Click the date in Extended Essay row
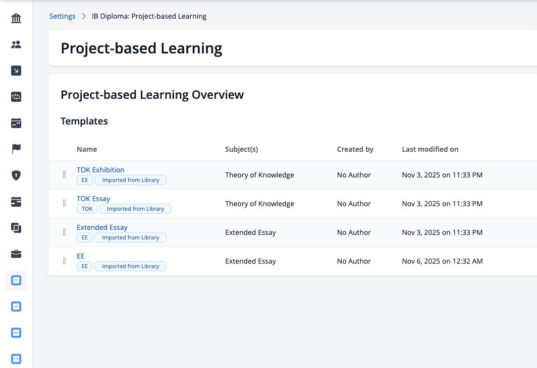 [442, 232]
